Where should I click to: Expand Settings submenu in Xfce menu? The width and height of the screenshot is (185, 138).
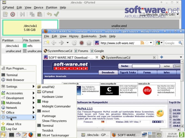pos(18,87)
